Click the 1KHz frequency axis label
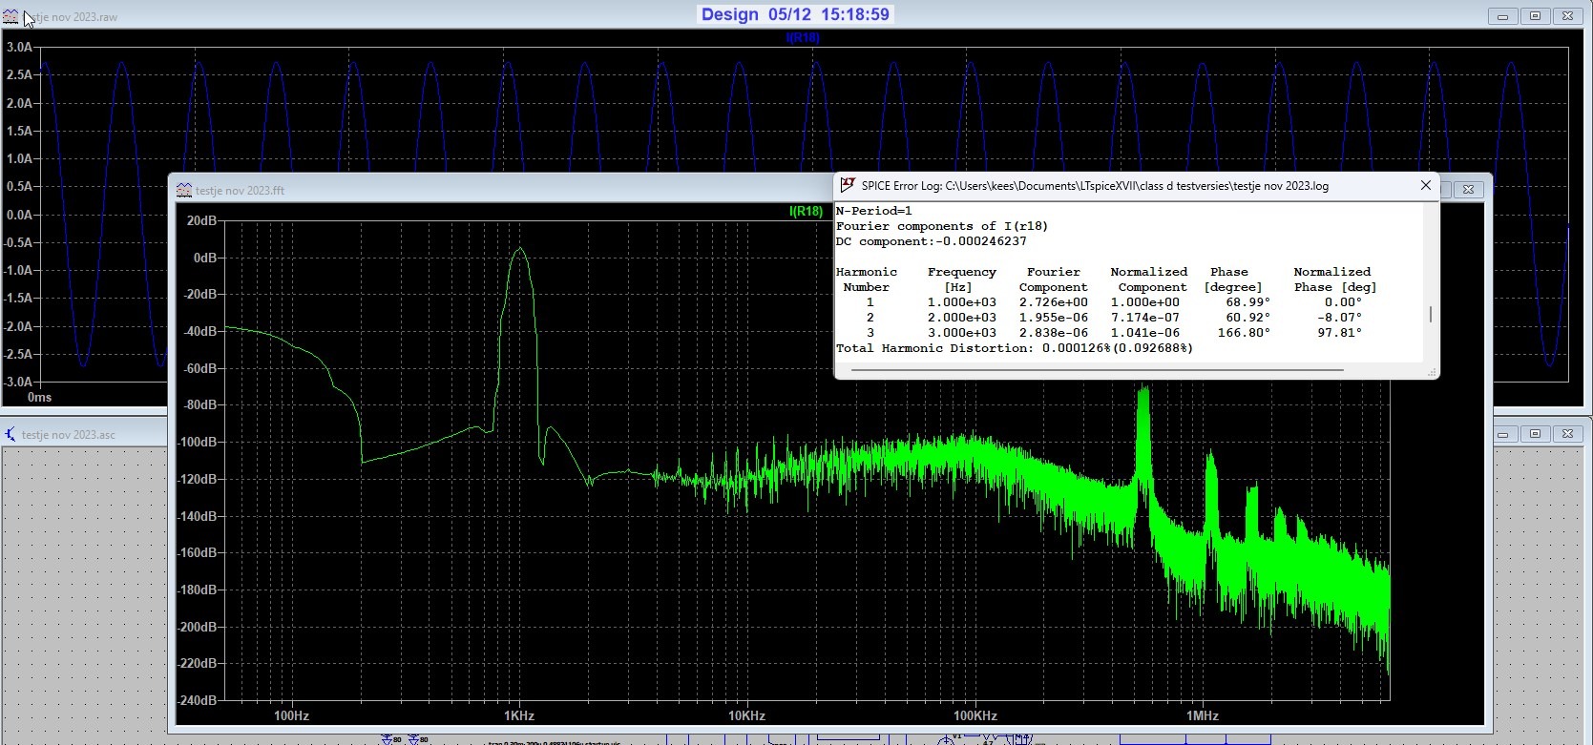The height and width of the screenshot is (745, 1593). point(519,715)
